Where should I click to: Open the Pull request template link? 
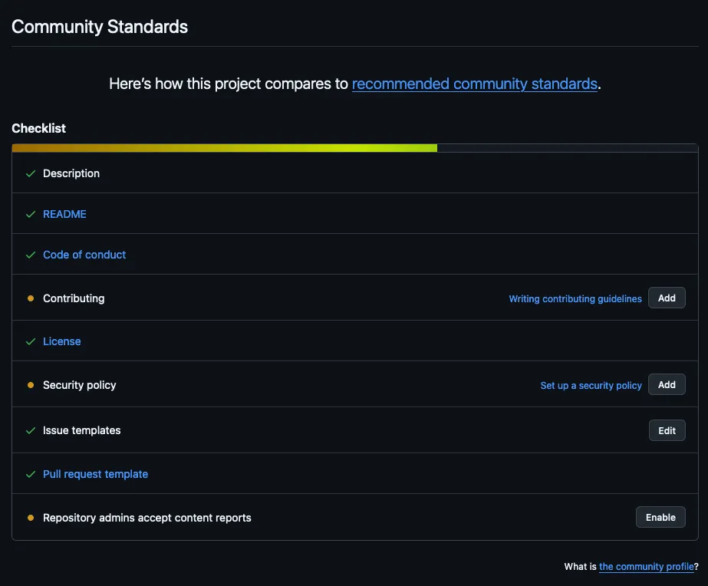click(95, 474)
